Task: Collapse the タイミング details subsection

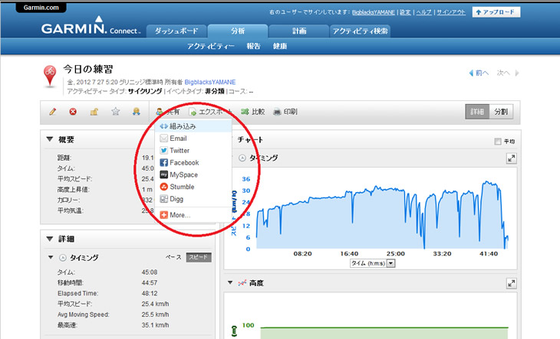Action: coord(51,257)
